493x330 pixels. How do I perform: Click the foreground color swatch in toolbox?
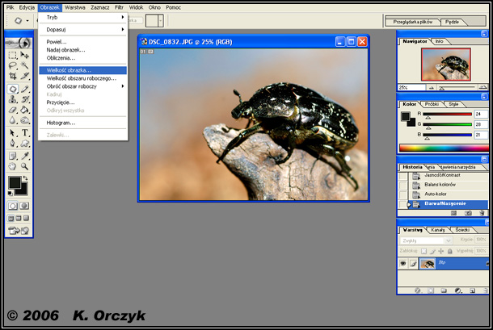click(x=14, y=184)
